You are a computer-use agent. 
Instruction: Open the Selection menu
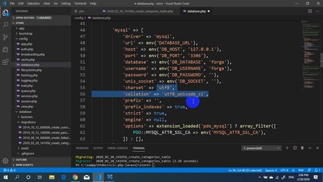[x=33, y=4]
